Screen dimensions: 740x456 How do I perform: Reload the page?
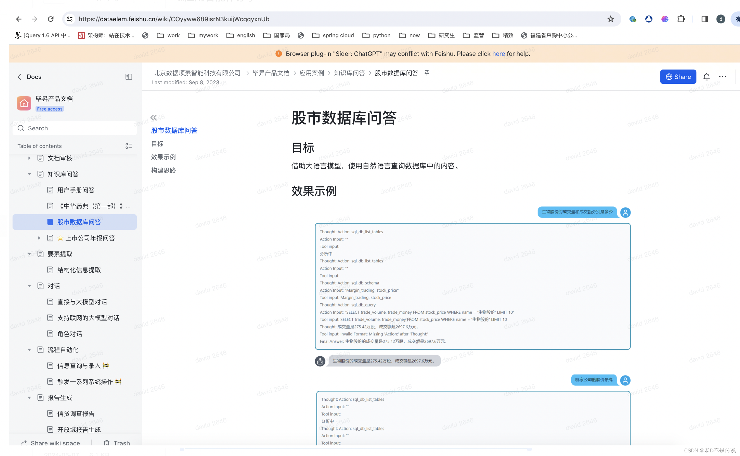[x=51, y=19]
